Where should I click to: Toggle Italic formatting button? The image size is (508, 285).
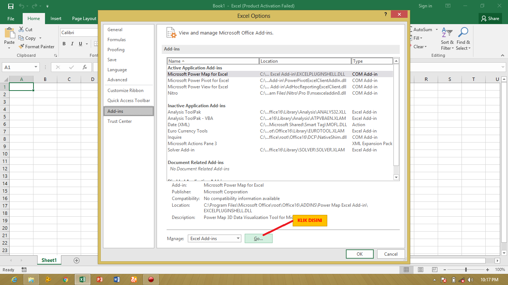(x=73, y=44)
